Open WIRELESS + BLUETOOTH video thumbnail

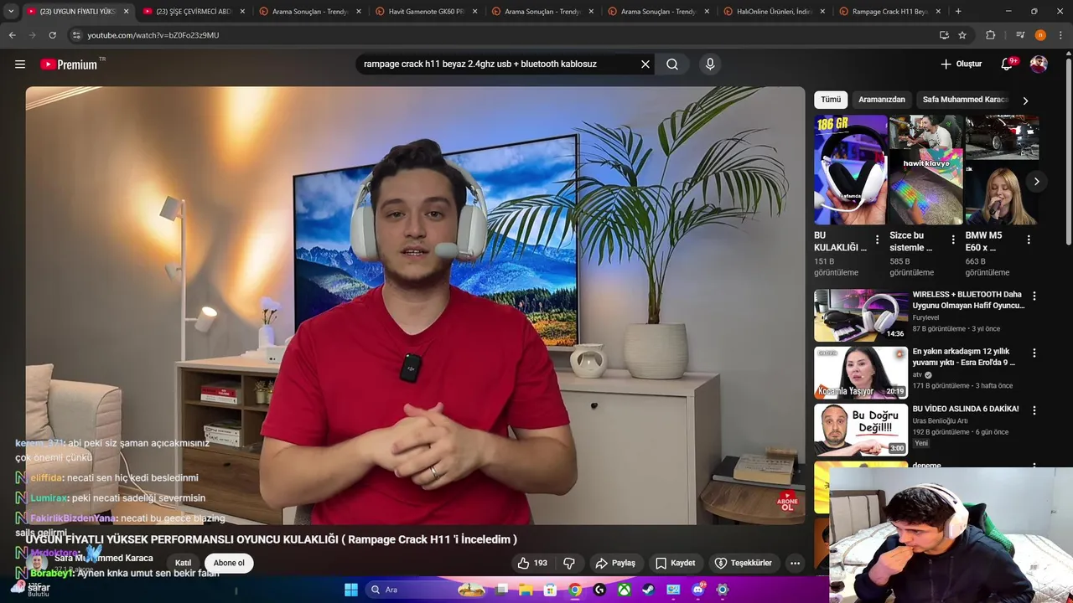[x=861, y=315]
